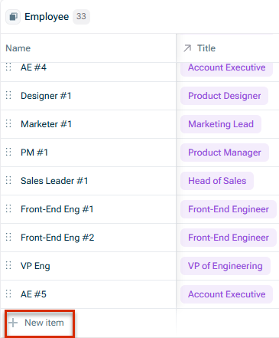Image resolution: width=279 pixels, height=338 pixels.
Task: Click the drag handle for Front-End Eng #1
Action: [x=8, y=209]
